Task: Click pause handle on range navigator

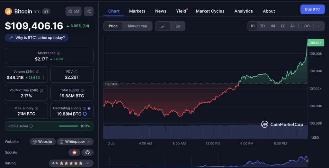Action: point(307,161)
